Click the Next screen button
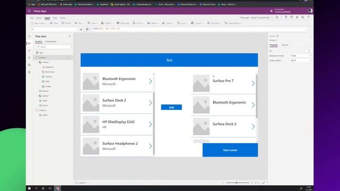The height and width of the screenshot is (191, 340). click(230, 150)
